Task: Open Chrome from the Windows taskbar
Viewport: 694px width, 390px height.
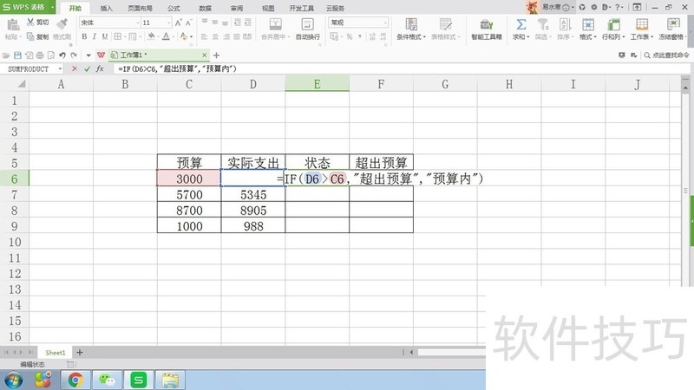Action: (75, 380)
